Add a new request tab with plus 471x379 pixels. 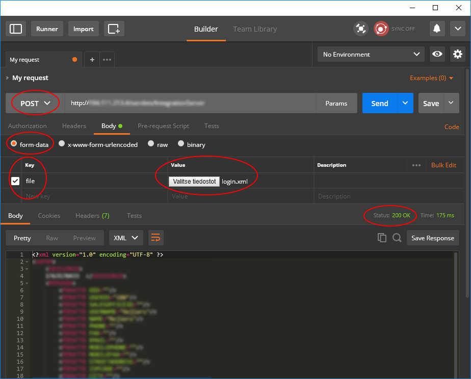click(x=92, y=60)
